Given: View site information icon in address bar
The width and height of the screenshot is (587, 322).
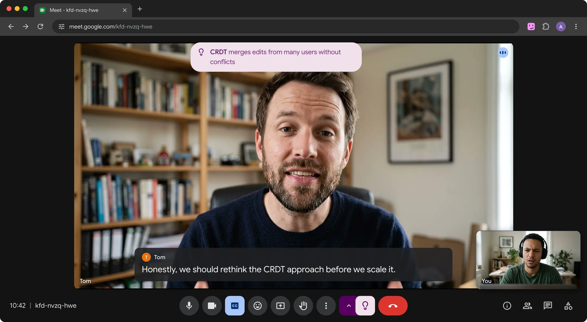Looking at the screenshot, I should 62,27.
